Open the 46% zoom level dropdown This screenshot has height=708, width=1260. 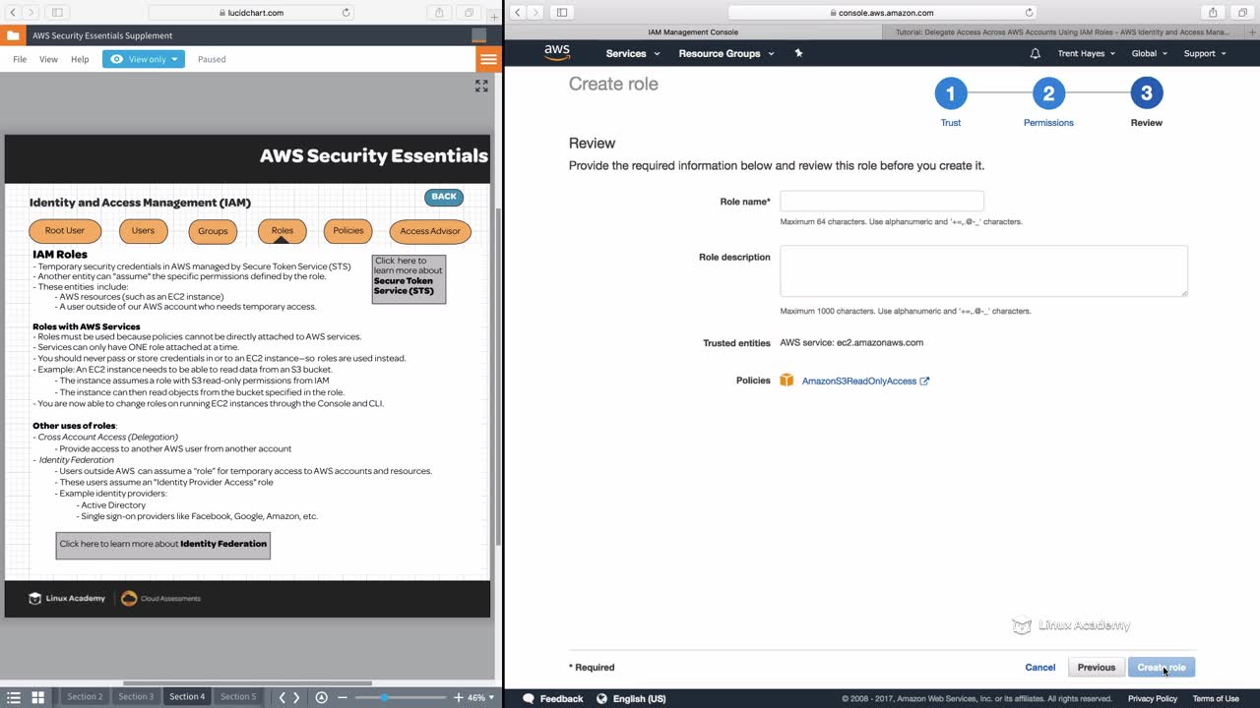[x=480, y=697]
